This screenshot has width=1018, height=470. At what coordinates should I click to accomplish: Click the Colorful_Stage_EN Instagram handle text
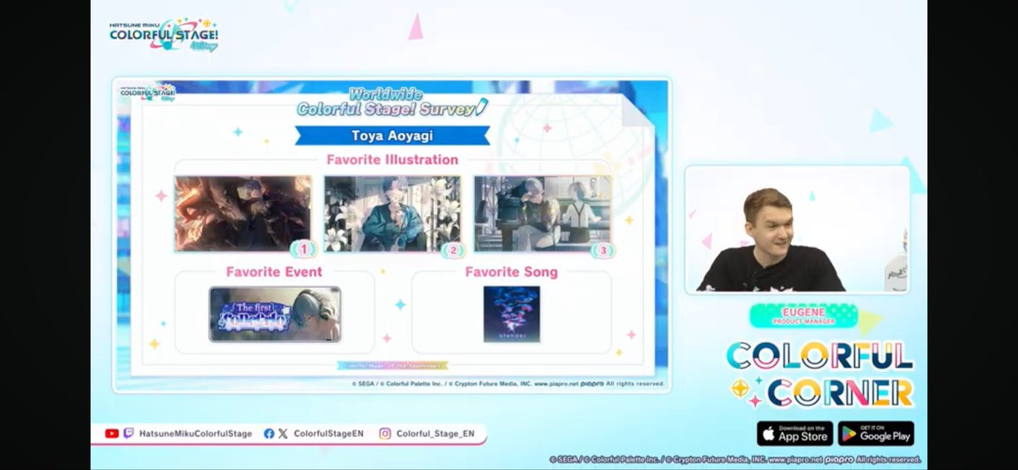tap(434, 434)
